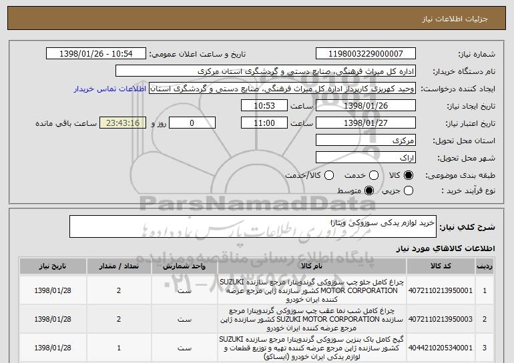Click the ردیف column header

485,266
